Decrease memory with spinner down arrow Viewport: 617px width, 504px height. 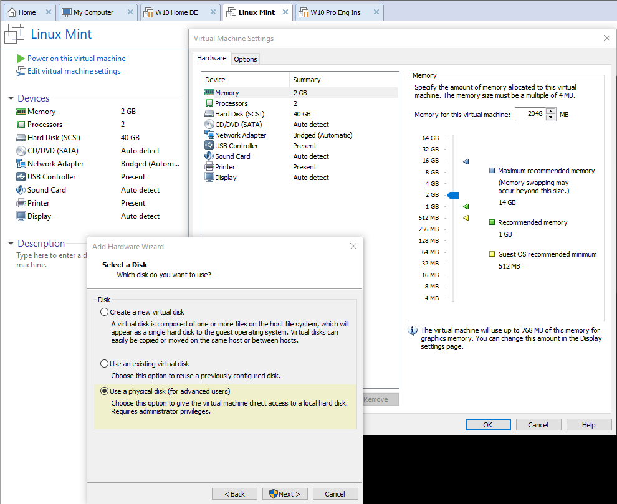pyautogui.click(x=551, y=117)
